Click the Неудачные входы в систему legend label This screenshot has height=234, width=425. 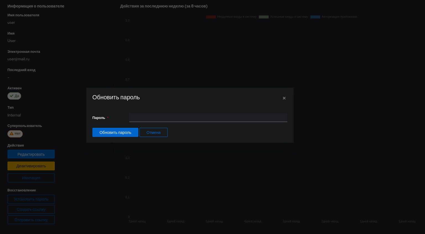point(237,17)
